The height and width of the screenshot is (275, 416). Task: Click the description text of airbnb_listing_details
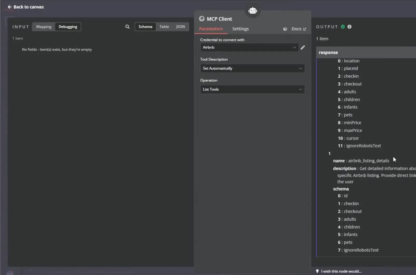[x=374, y=175]
